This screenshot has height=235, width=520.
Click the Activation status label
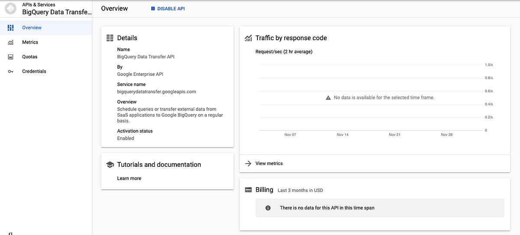click(135, 131)
